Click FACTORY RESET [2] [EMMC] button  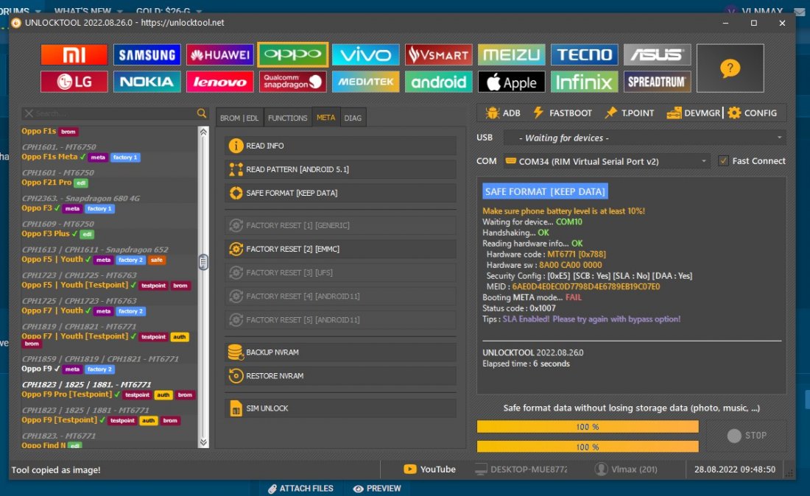point(340,249)
